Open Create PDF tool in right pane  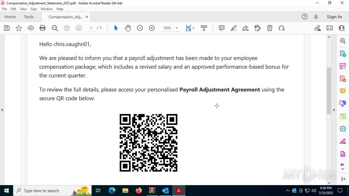coord(343,78)
